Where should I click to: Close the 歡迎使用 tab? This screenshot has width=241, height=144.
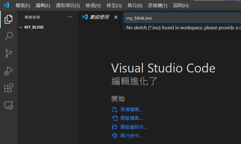[116, 17]
